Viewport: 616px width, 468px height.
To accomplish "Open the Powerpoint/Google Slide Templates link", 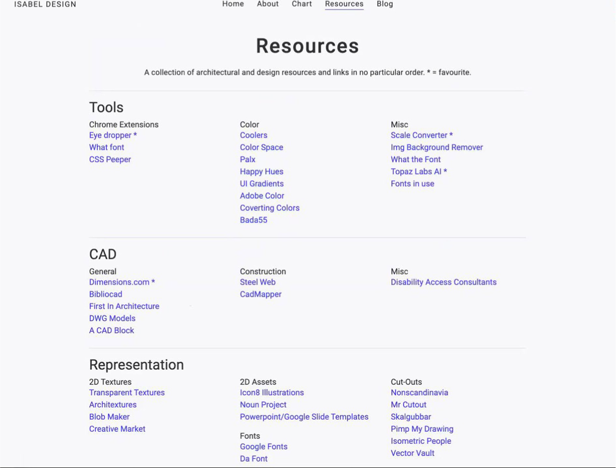I will click(x=304, y=416).
